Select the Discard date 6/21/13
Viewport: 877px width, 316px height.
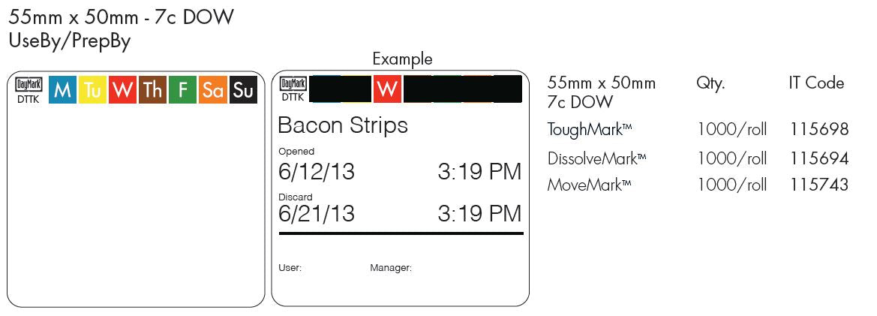316,214
